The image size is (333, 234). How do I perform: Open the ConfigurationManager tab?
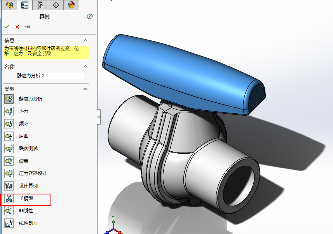click(x=40, y=5)
